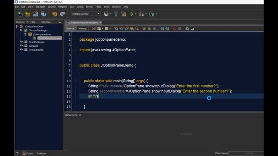
Task: Open the View menu
Action: pos(30,7)
